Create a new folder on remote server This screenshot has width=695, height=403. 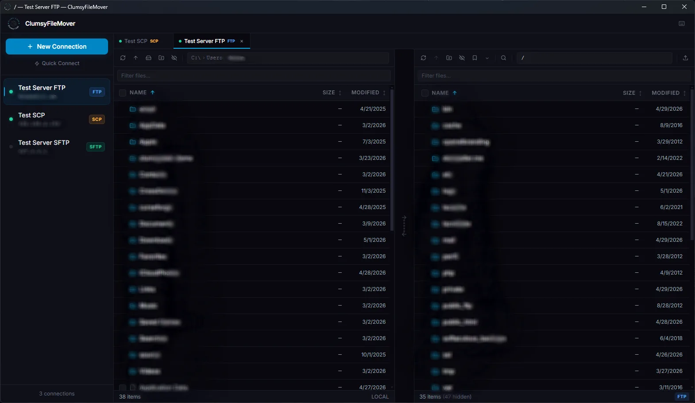449,58
